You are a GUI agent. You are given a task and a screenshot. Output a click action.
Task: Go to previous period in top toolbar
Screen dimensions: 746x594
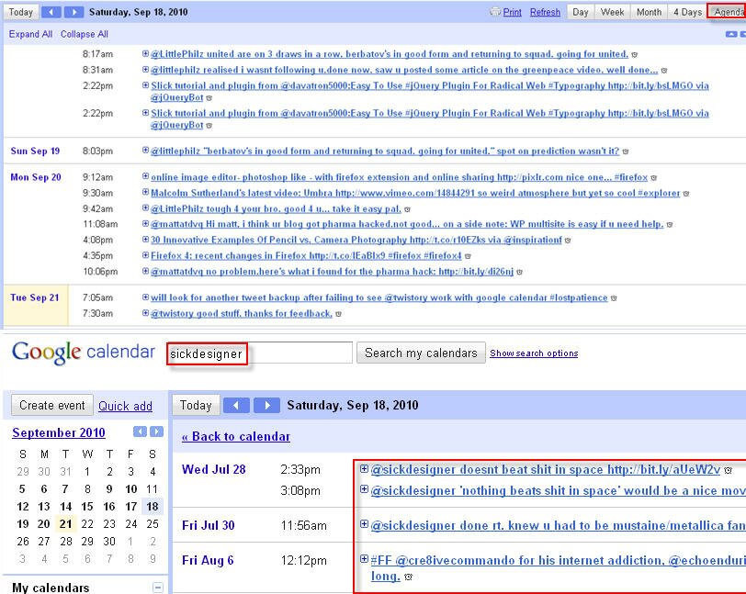click(x=51, y=12)
